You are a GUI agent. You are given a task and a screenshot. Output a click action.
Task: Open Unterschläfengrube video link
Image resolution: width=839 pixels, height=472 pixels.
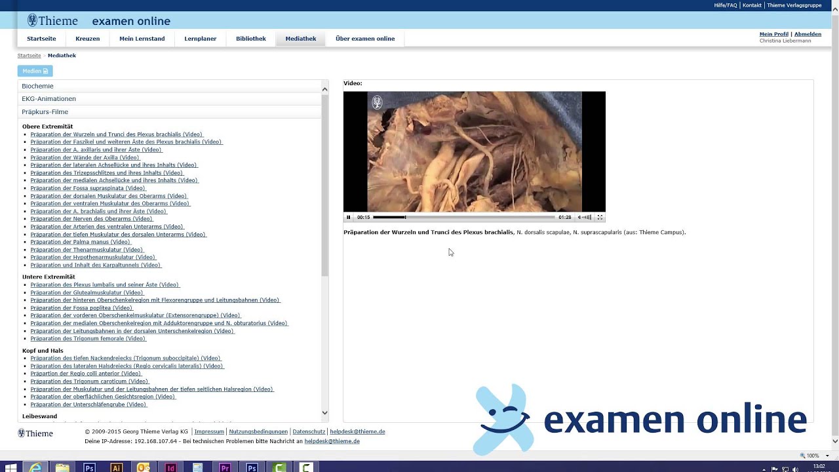tap(89, 404)
